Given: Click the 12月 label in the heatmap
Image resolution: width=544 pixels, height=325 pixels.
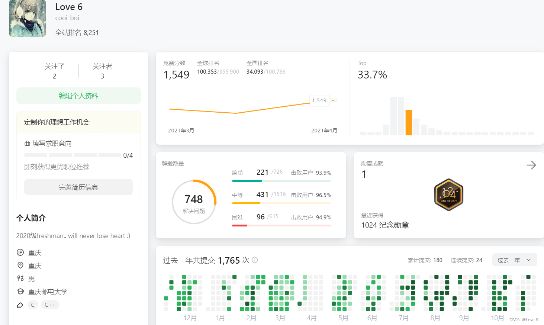Looking at the screenshot, I should pos(190,318).
